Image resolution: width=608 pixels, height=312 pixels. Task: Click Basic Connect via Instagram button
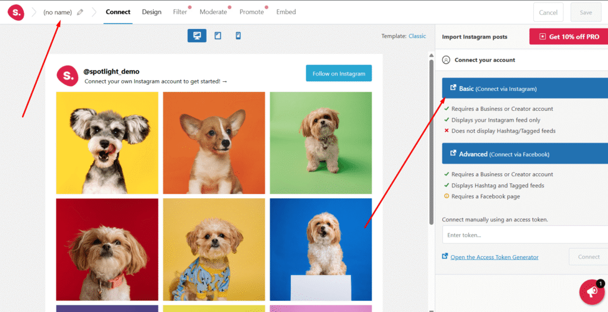point(525,88)
